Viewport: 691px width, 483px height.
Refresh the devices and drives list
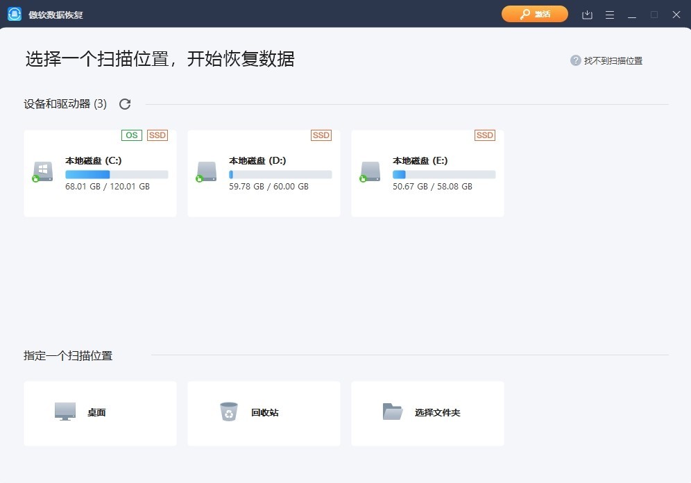click(x=125, y=104)
